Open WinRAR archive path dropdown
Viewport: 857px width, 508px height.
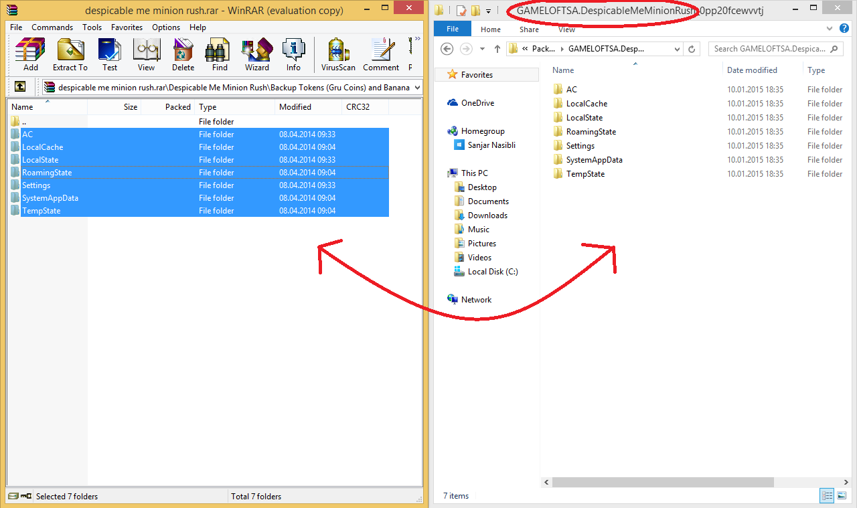(417, 87)
